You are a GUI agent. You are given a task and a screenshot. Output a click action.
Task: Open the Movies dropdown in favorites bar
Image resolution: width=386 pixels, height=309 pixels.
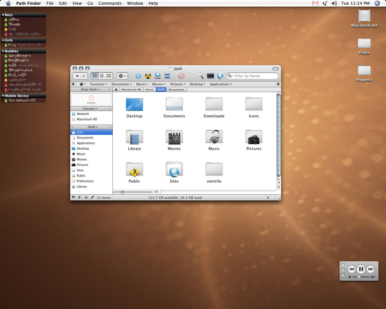tap(159, 84)
